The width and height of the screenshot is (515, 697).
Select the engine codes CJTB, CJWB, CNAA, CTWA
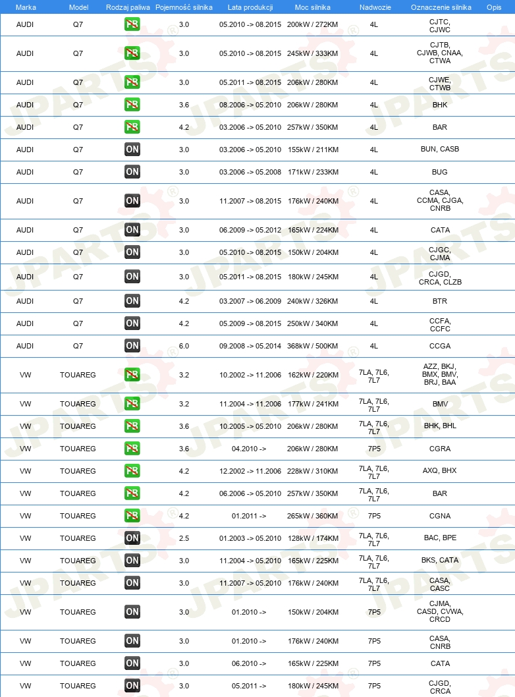click(440, 53)
